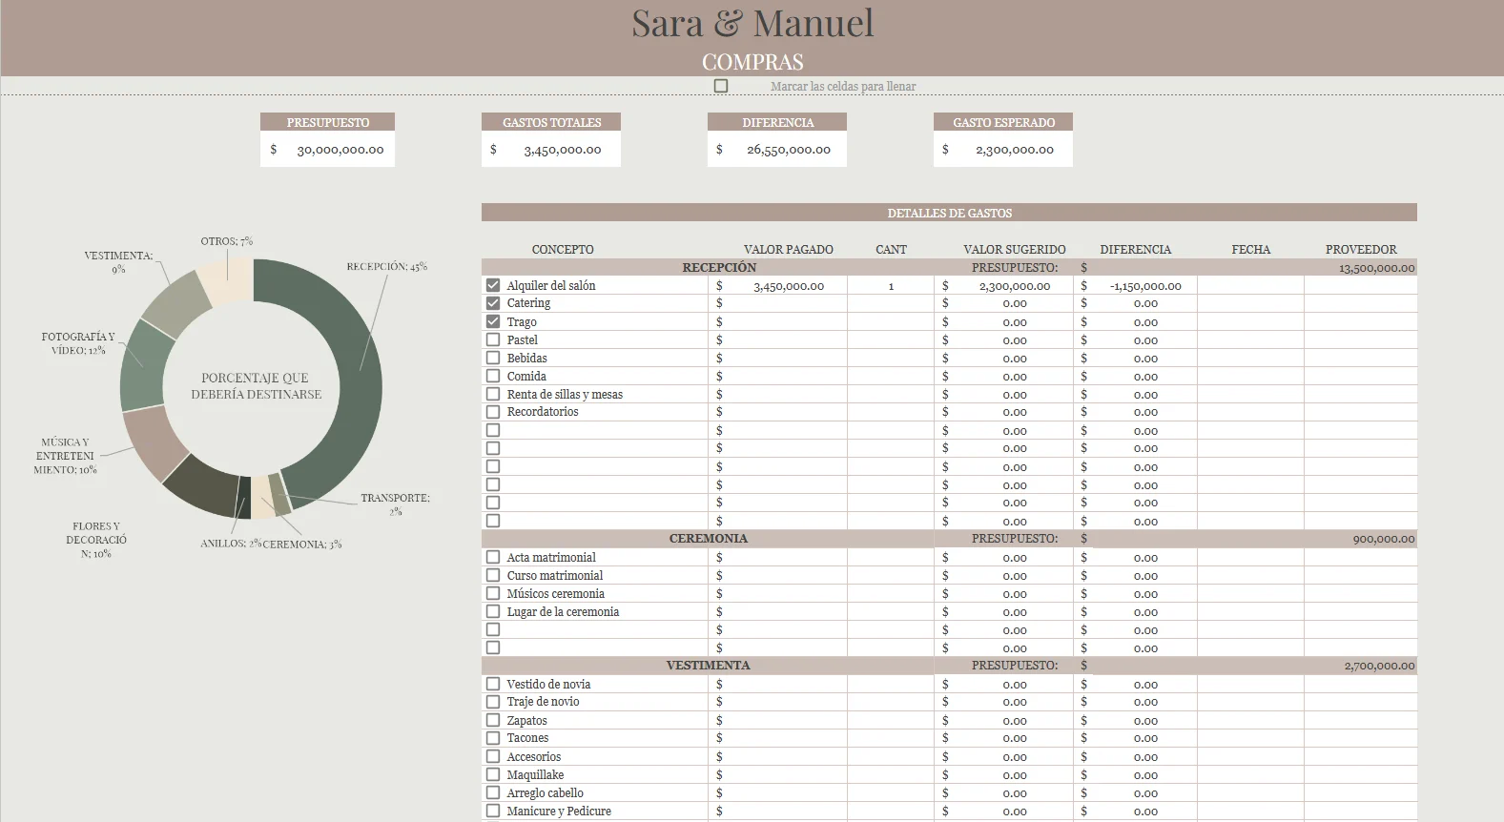Select the 'VALOR PAGADO' column header
Screen dimensions: 1504x822
[x=789, y=250]
